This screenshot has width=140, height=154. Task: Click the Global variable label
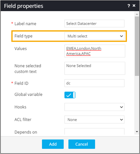(x=28, y=94)
